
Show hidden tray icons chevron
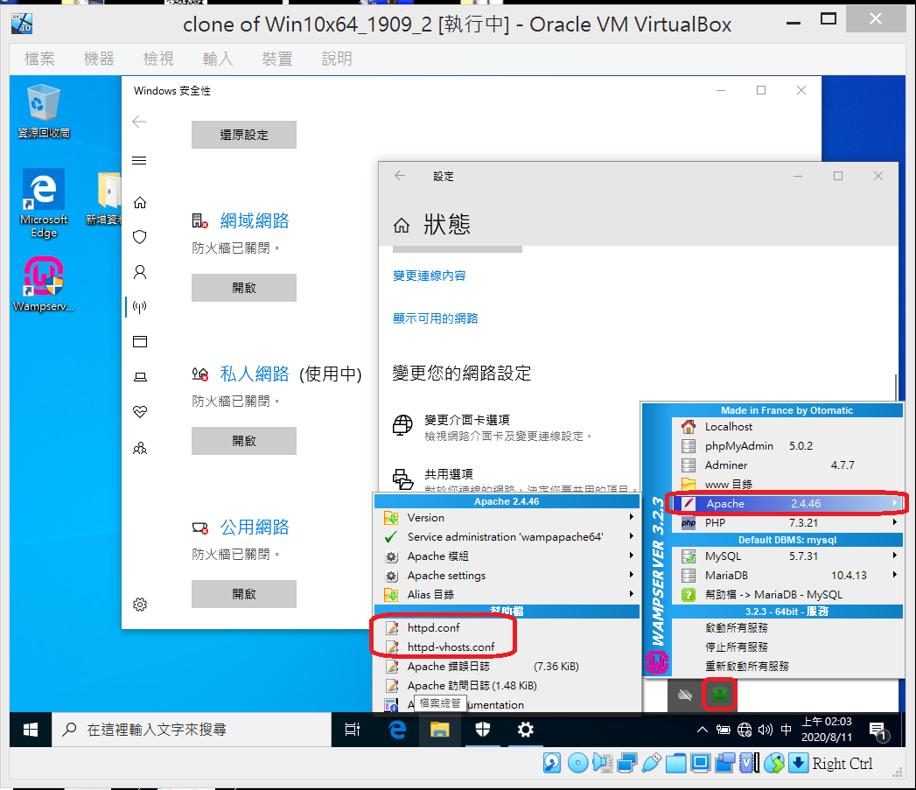(x=703, y=730)
